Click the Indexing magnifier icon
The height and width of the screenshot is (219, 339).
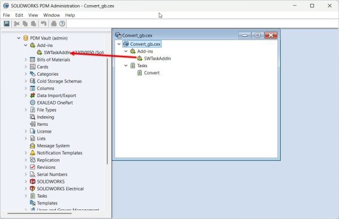click(x=32, y=117)
